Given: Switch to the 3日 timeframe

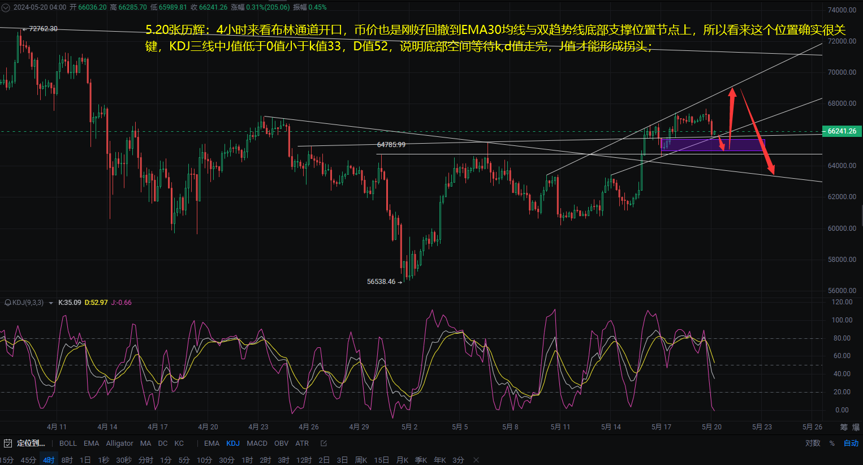Looking at the screenshot, I should point(342,460).
